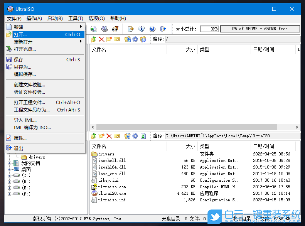Click the register/order toolbar icon

(131, 29)
